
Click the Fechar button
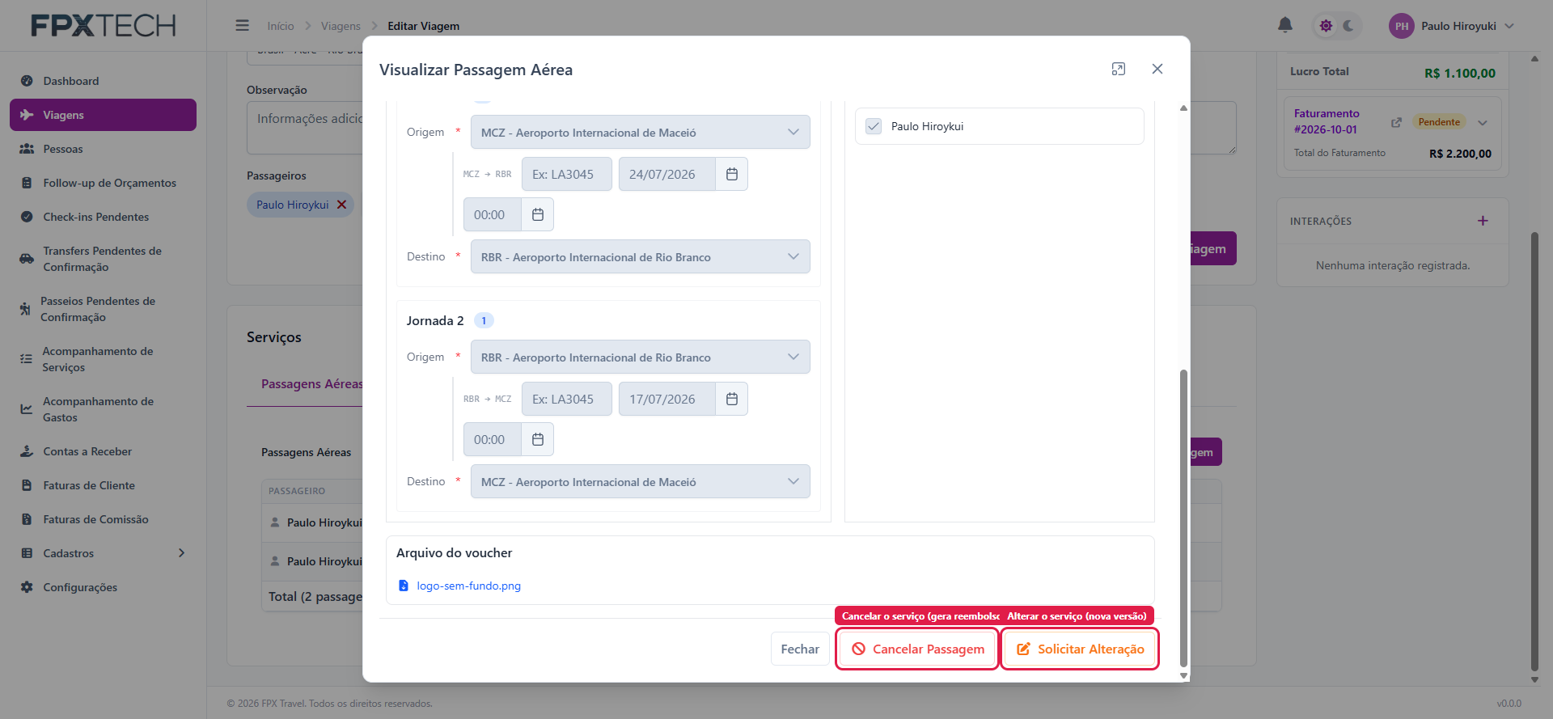point(800,649)
